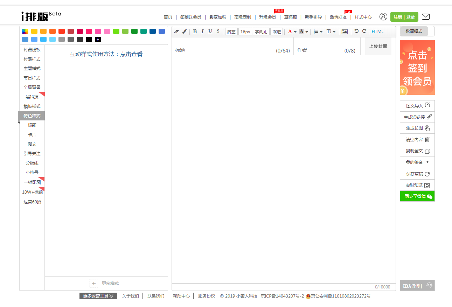This screenshot has width=452, height=307.
Task: Expand the list style dropdown
Action: tap(318, 32)
